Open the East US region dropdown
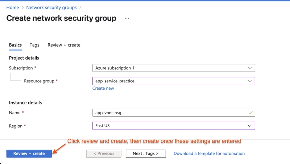This screenshot has height=164, width=290. click(174, 126)
